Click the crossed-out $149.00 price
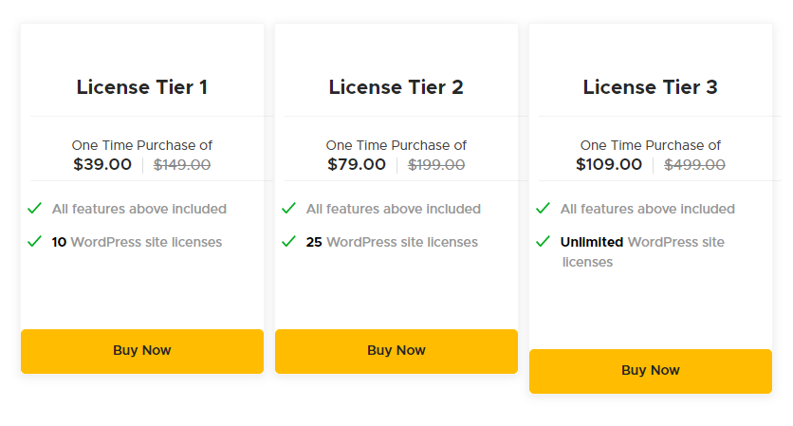 pyautogui.click(x=182, y=165)
